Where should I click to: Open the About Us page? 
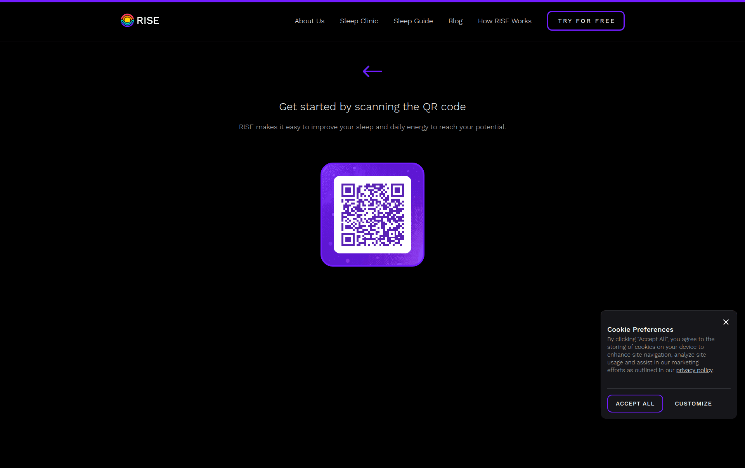[309, 21]
